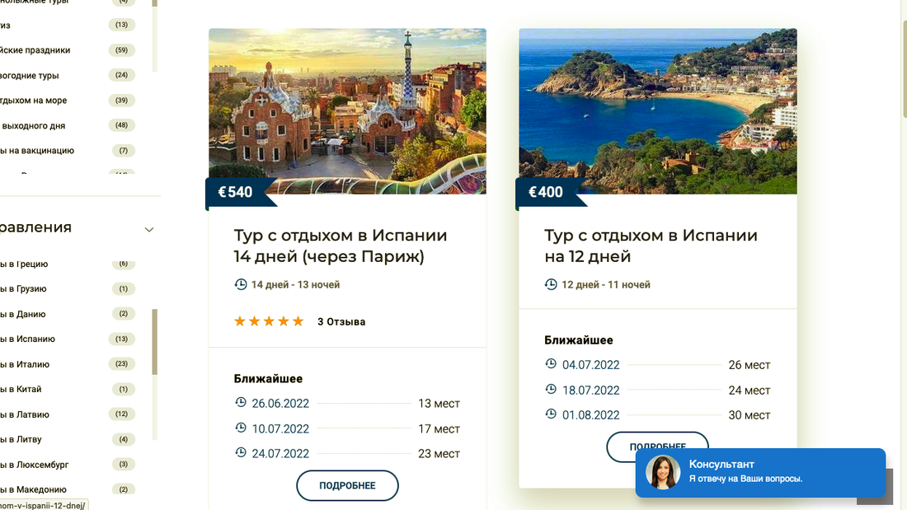Screen dimensions: 907x510
Task: Click clock icon beside 12 дней - 11 ночей
Action: (551, 284)
